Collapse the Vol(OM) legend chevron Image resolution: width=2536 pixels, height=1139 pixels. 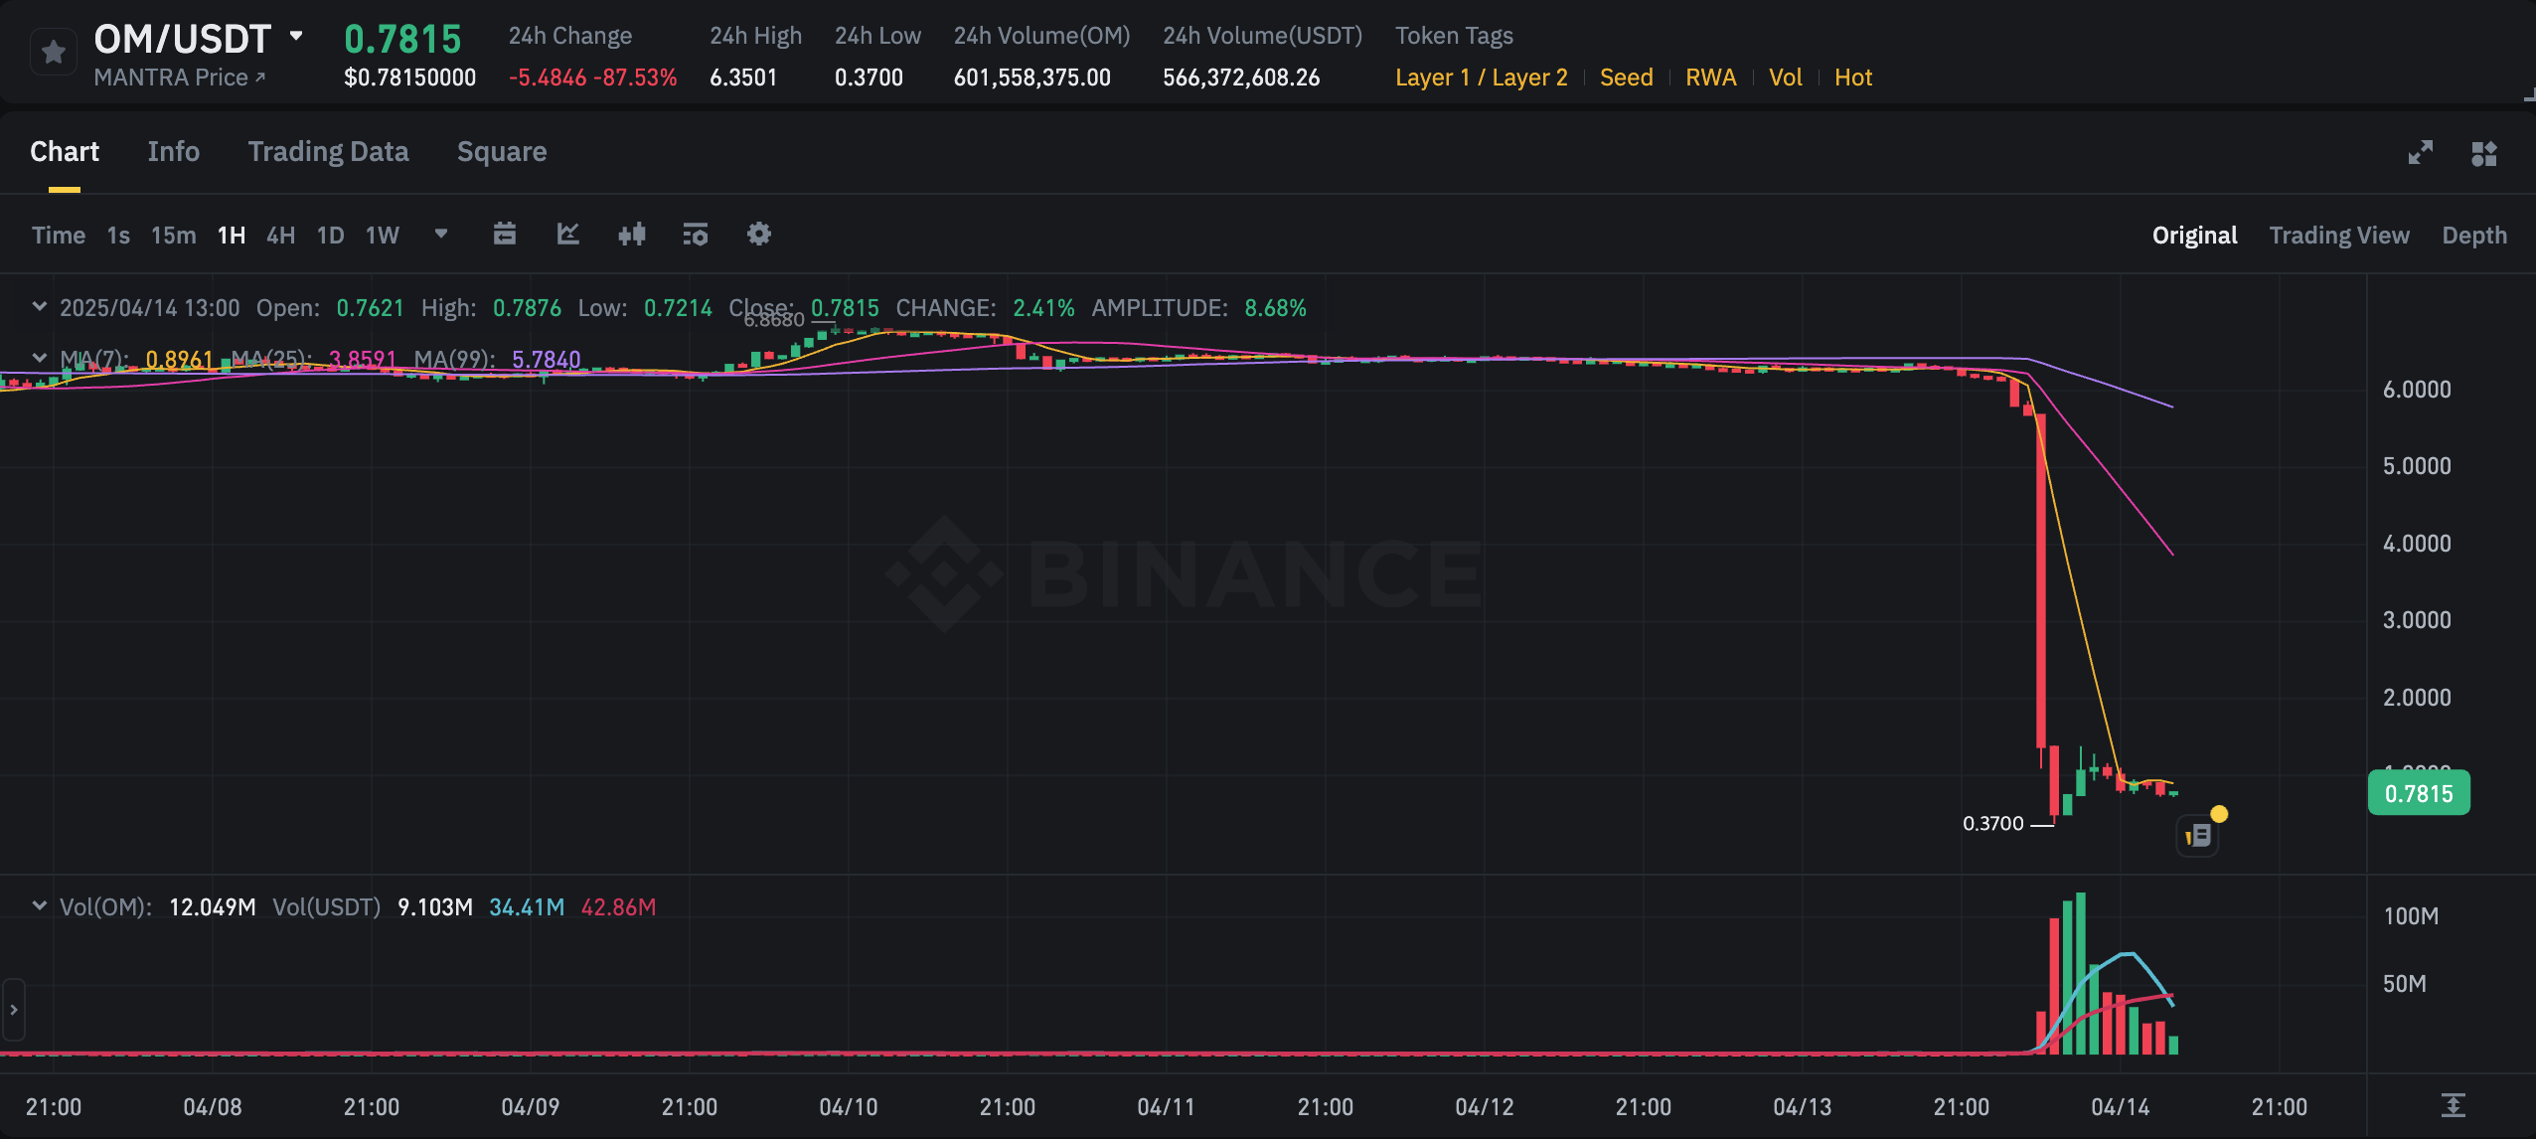[40, 906]
